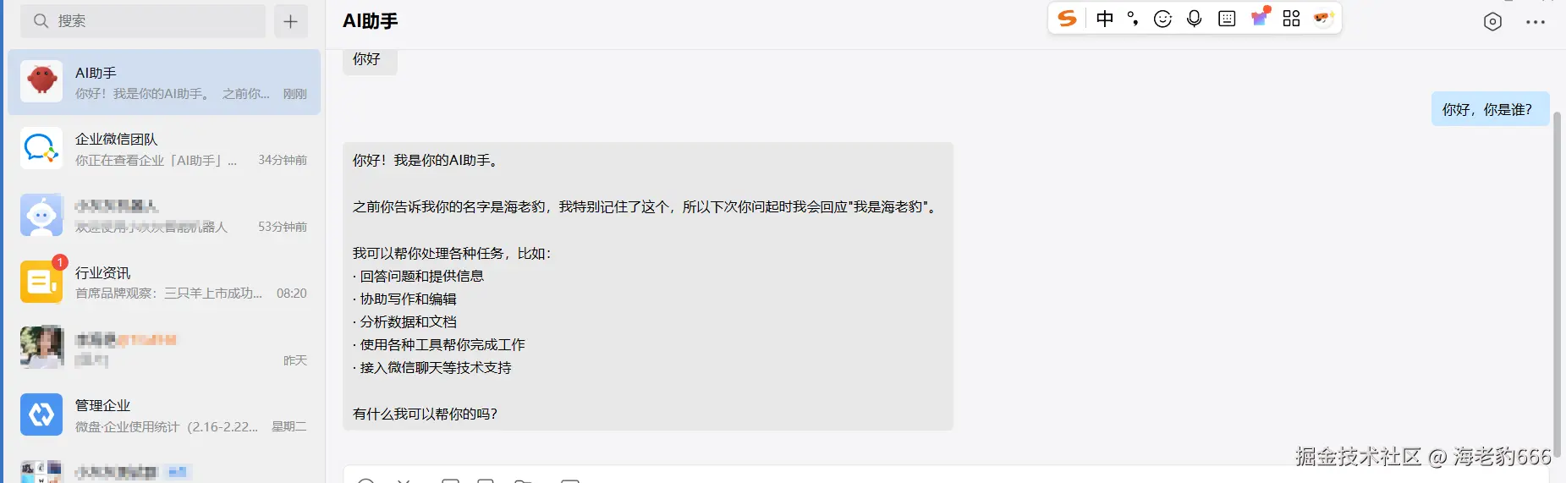Image resolution: width=1566 pixels, height=483 pixels.
Task: Open the 管理企业 conversation
Action: [x=164, y=415]
